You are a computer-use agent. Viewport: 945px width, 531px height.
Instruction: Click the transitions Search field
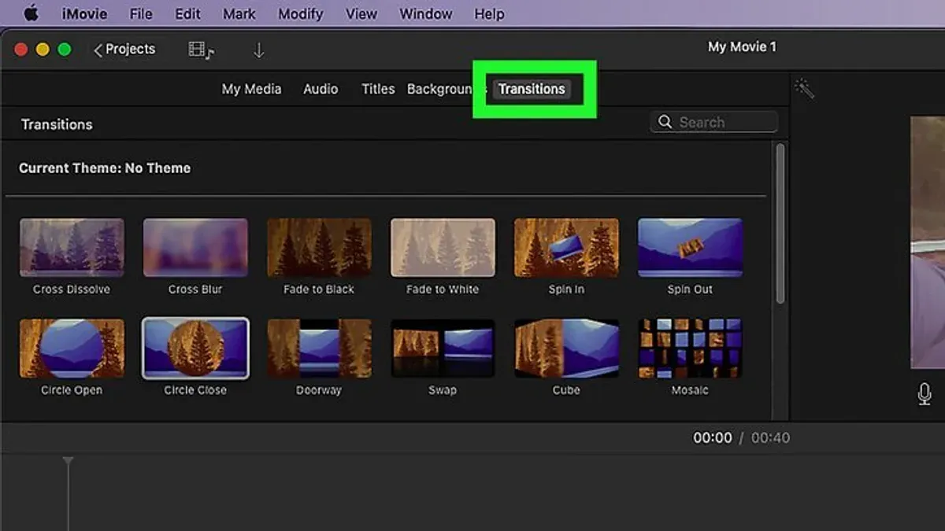pos(713,122)
